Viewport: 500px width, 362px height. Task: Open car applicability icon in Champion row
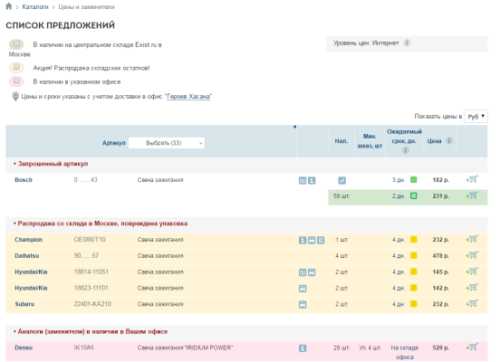(x=312, y=240)
